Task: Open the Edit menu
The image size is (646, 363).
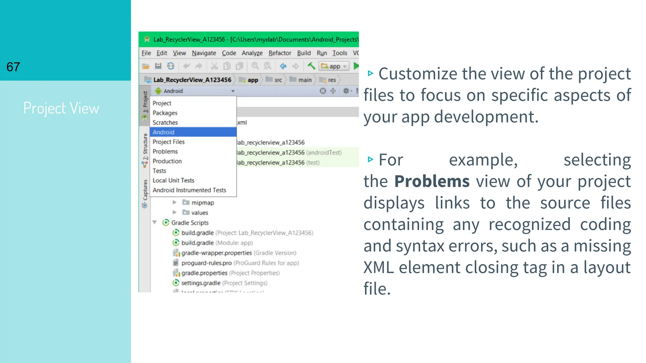Action: click(x=162, y=53)
